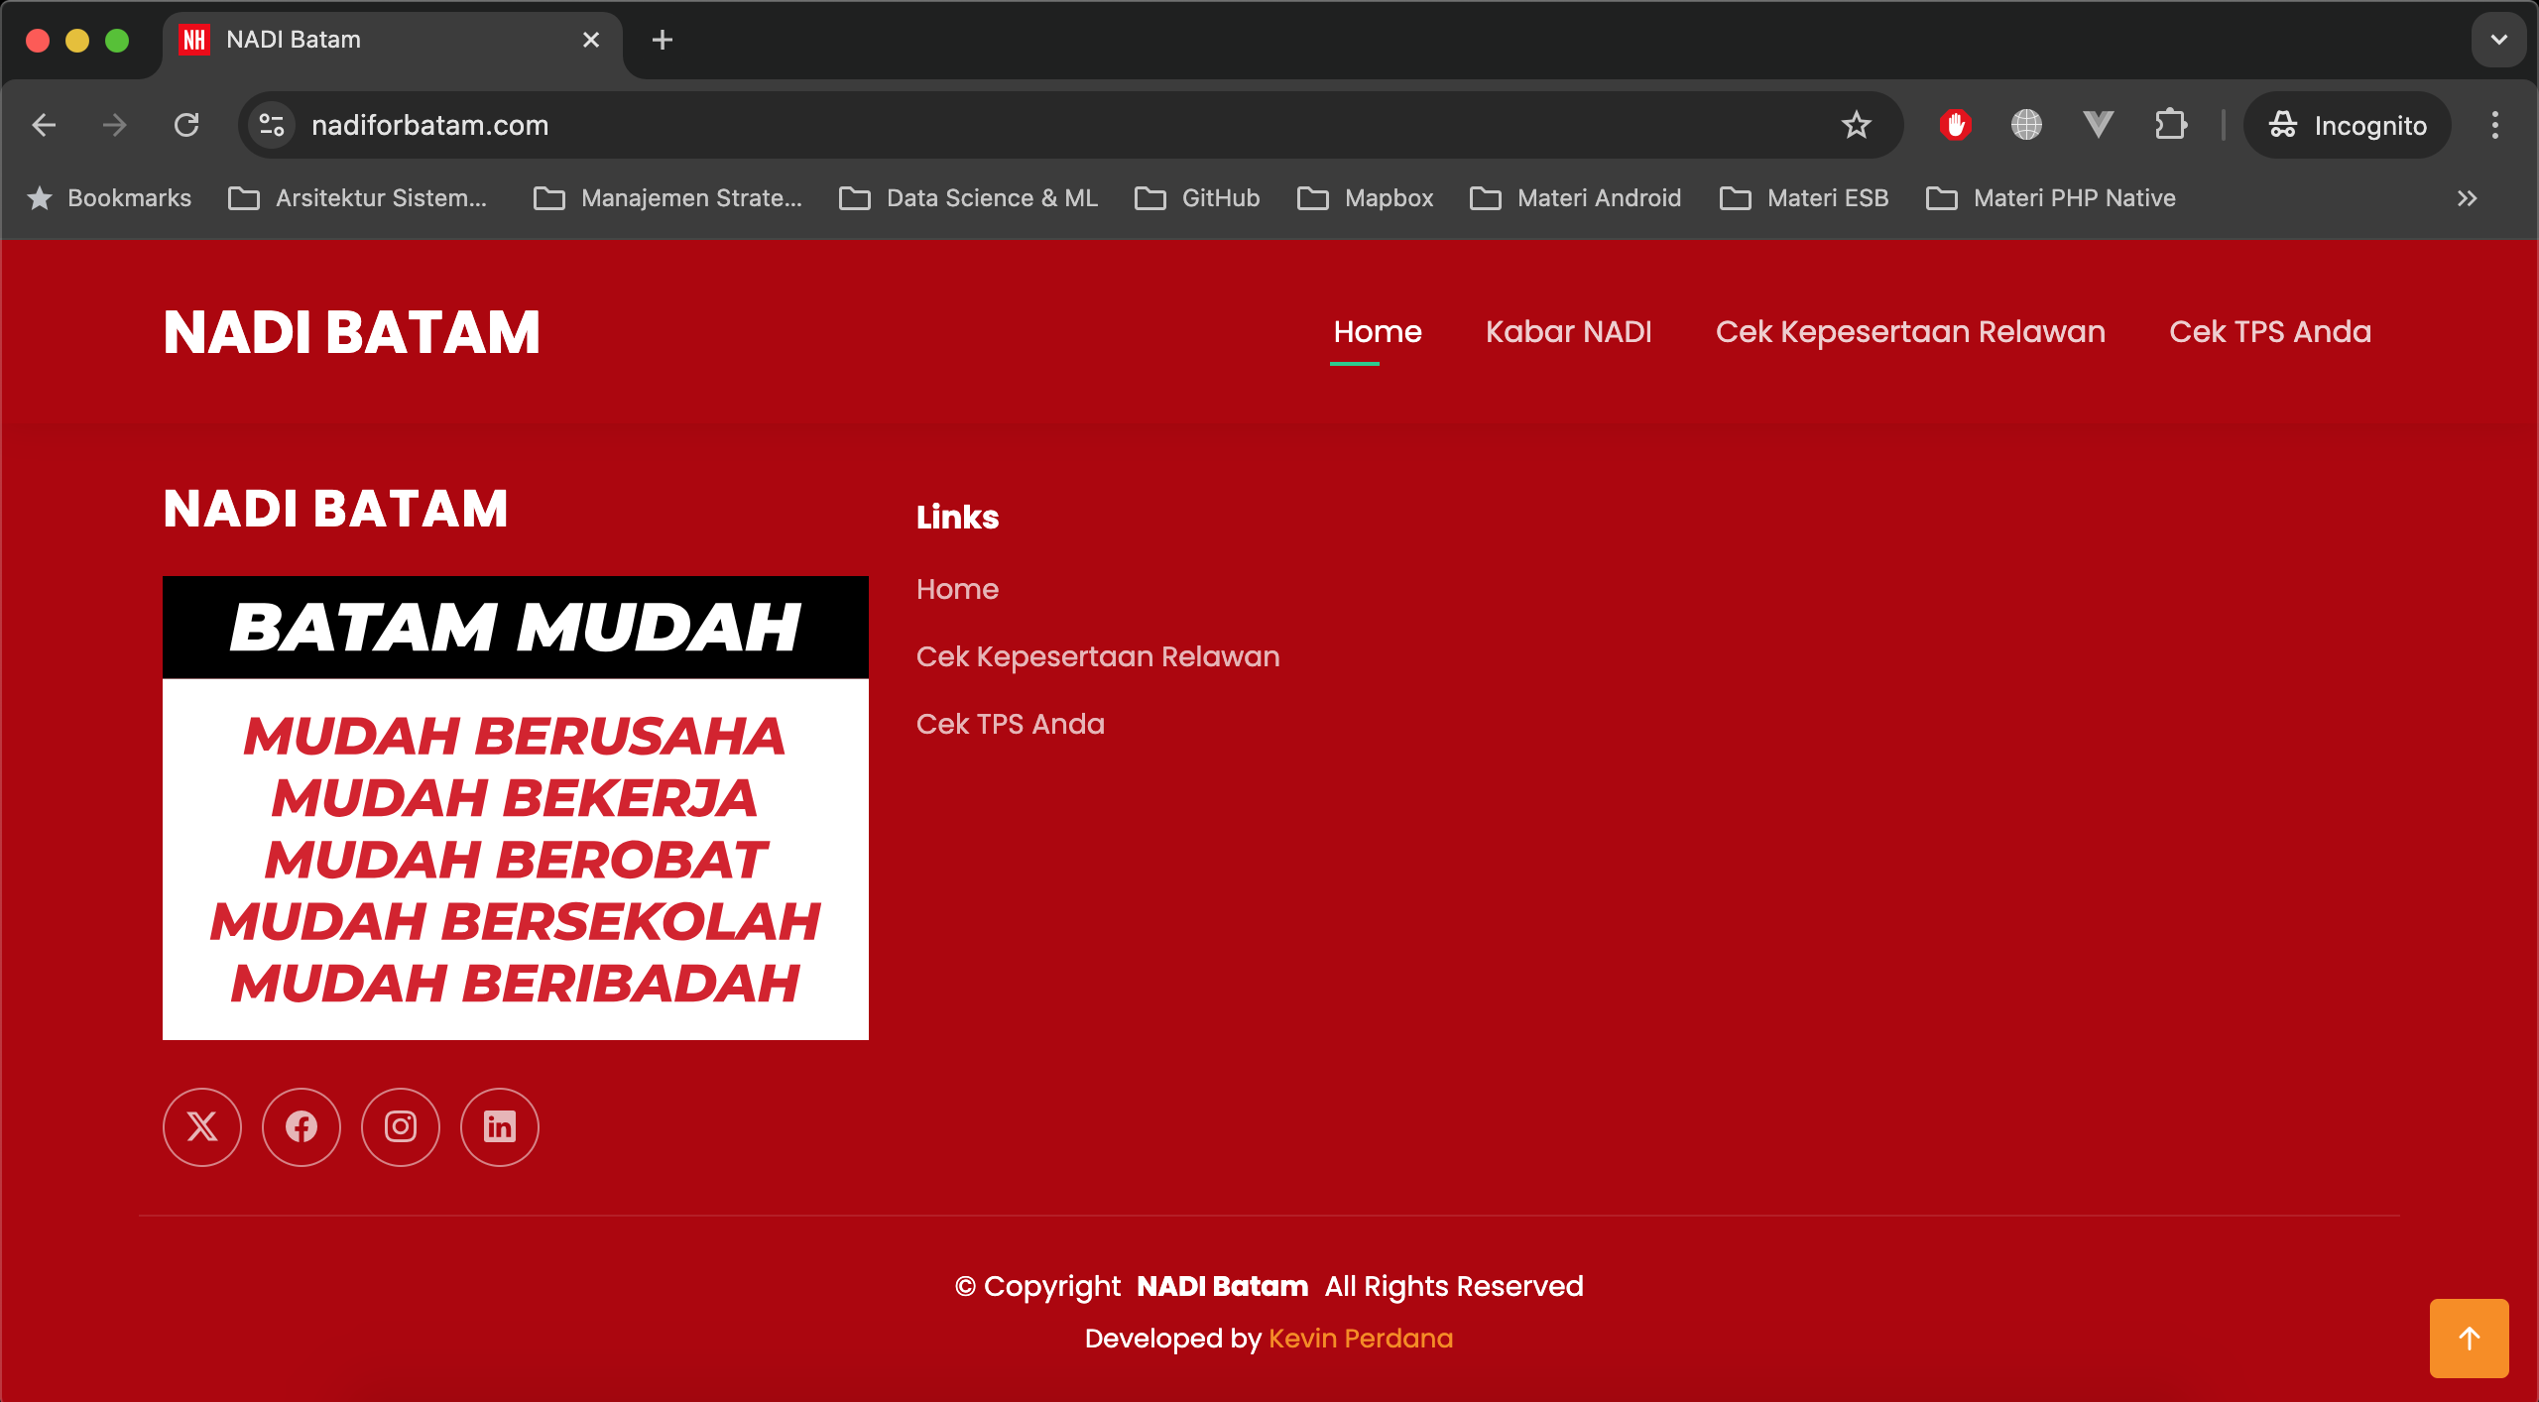Open the Vue devtools extension icon
The height and width of the screenshot is (1402, 2539).
point(2098,125)
